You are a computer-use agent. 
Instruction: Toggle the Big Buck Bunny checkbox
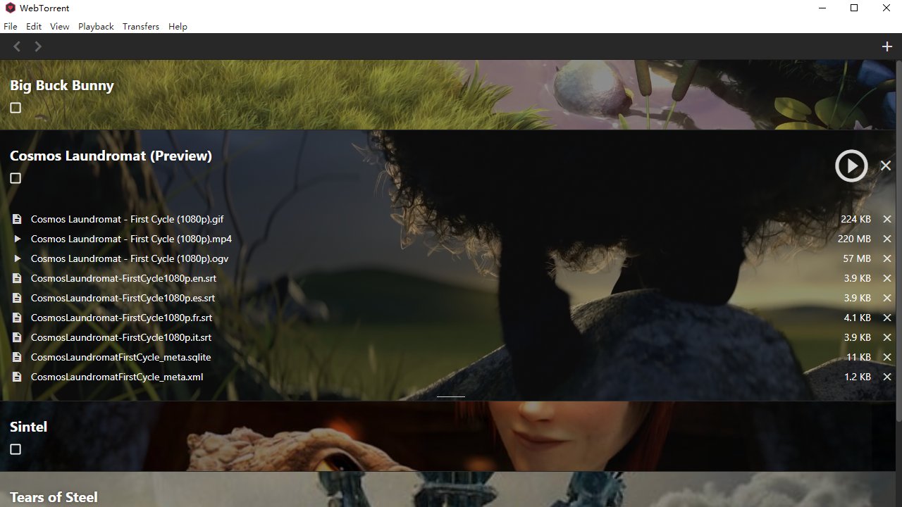click(x=16, y=108)
